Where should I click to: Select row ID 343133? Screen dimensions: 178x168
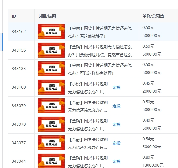[19, 69]
